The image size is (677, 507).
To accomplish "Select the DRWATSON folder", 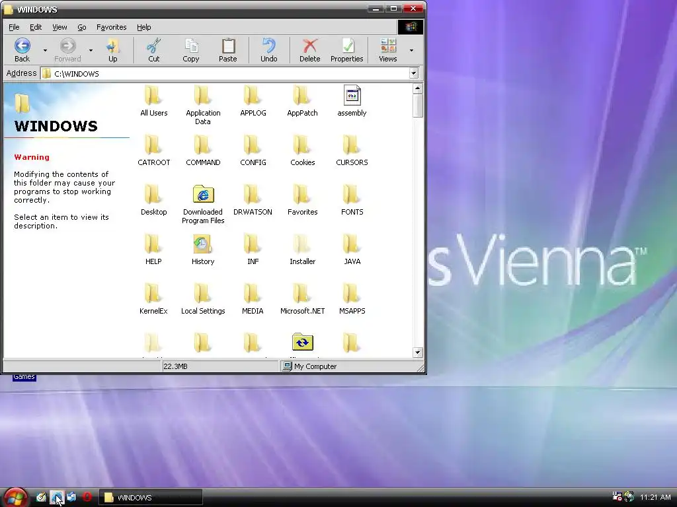I will pos(253,201).
